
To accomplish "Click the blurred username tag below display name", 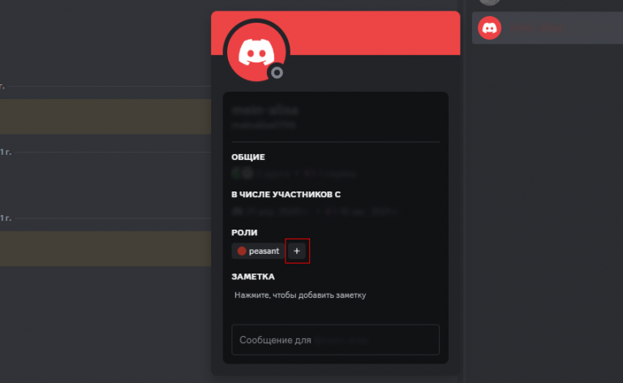I will (x=264, y=125).
